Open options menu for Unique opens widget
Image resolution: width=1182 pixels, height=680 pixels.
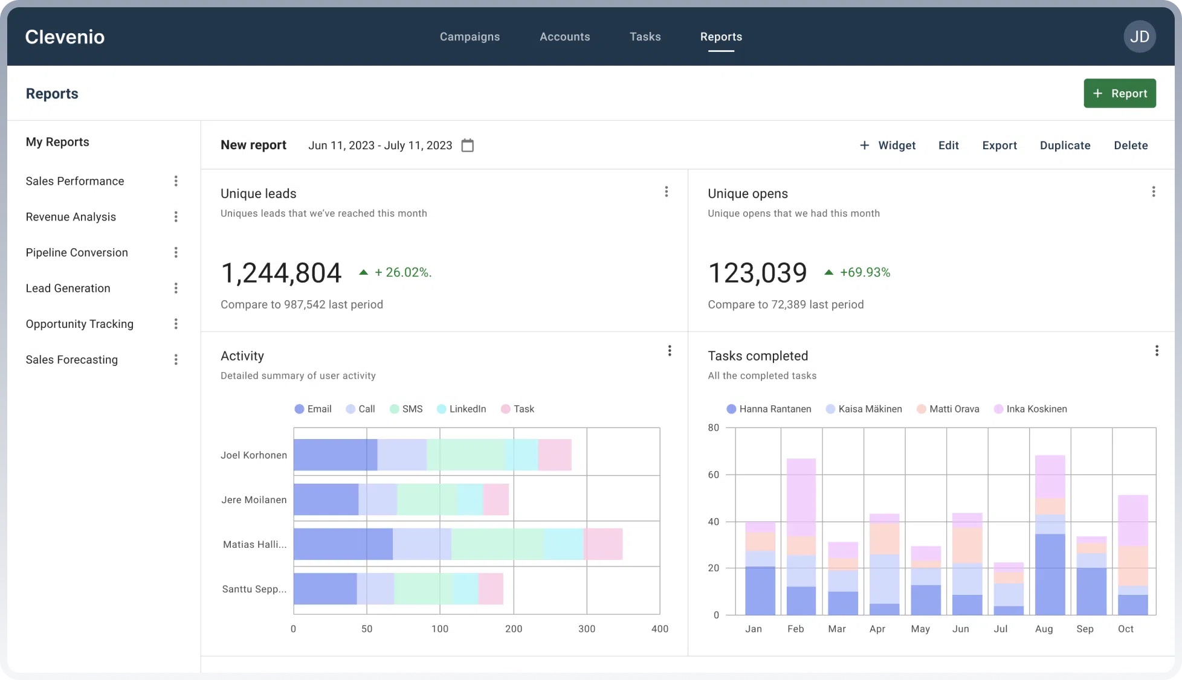pyautogui.click(x=1154, y=191)
